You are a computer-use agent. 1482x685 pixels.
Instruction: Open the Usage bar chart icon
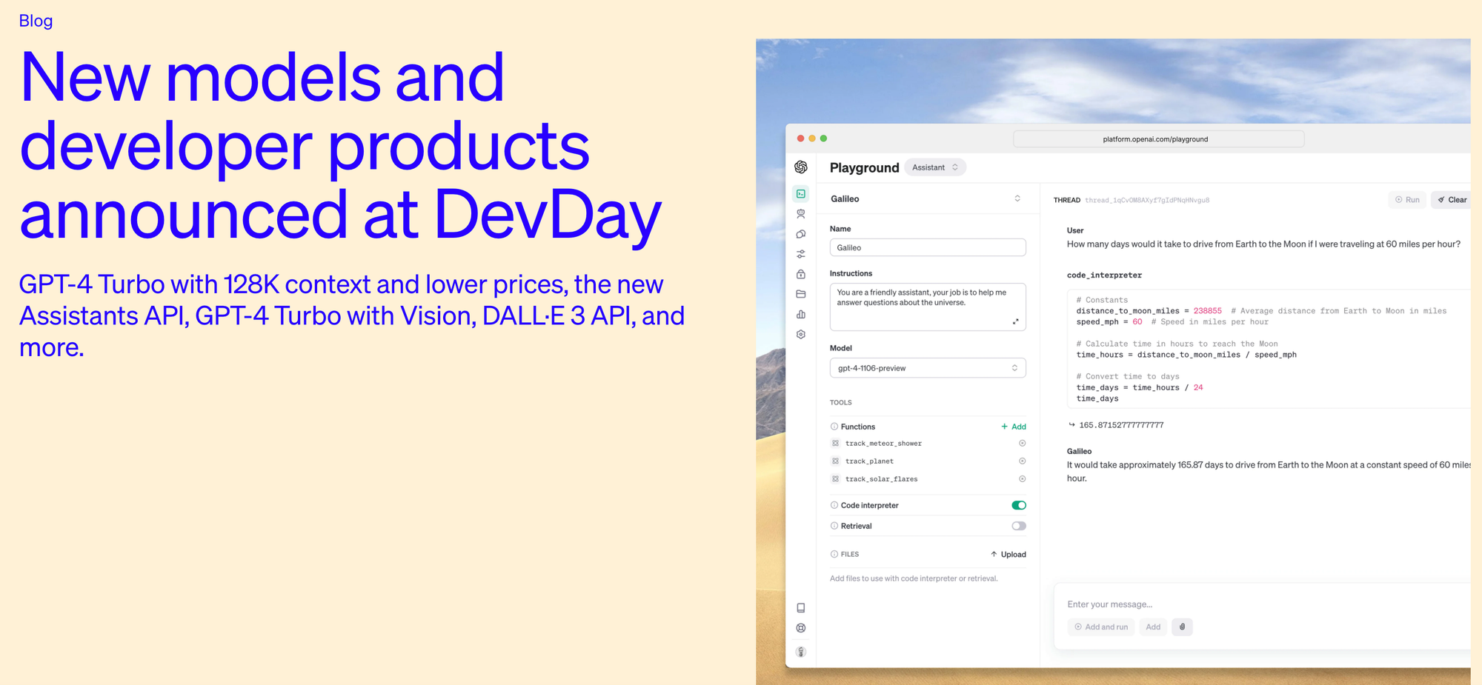pyautogui.click(x=801, y=314)
